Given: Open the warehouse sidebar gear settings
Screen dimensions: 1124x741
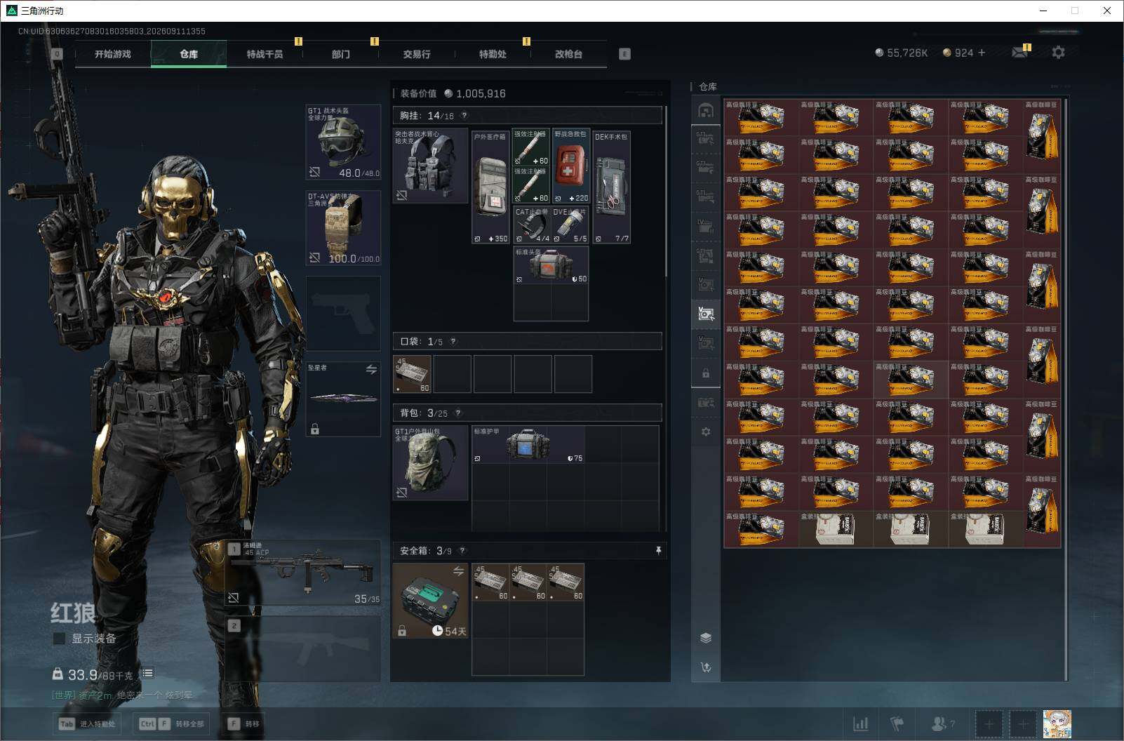Looking at the screenshot, I should (706, 432).
